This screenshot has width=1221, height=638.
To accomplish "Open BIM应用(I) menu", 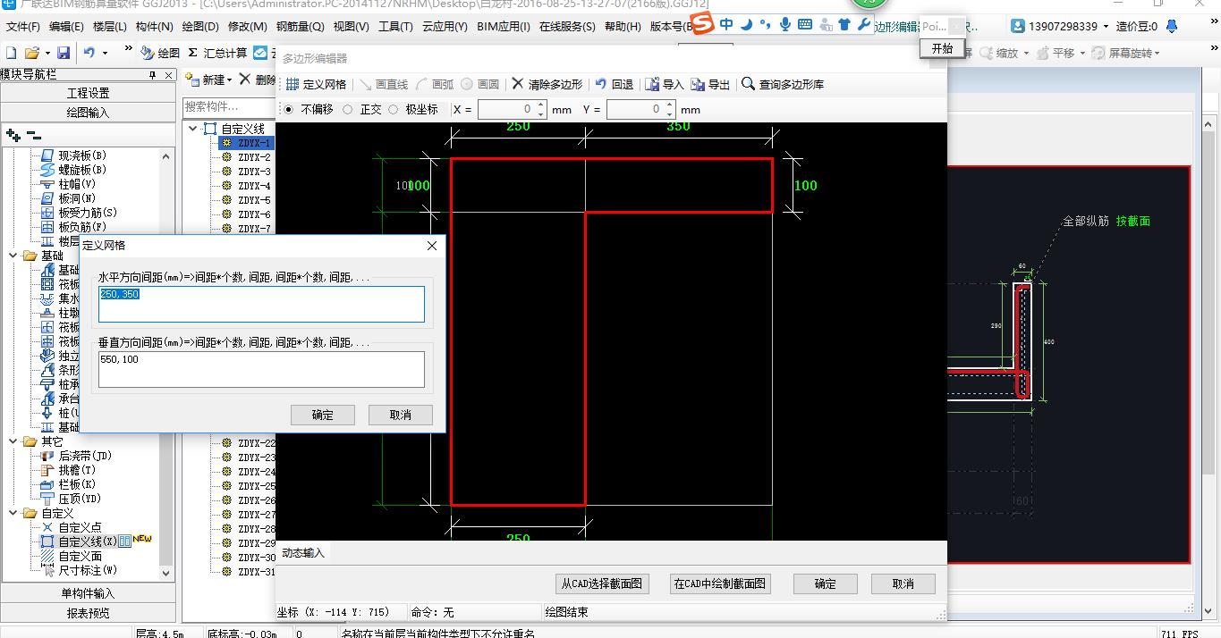I will (x=504, y=27).
